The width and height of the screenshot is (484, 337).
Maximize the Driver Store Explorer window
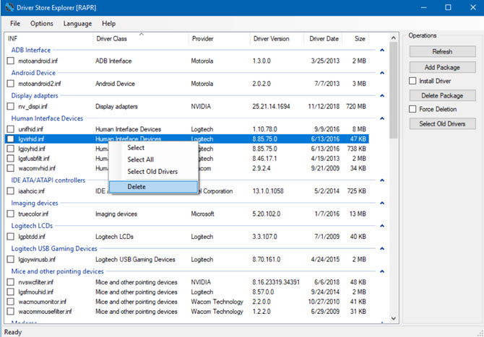coord(448,7)
